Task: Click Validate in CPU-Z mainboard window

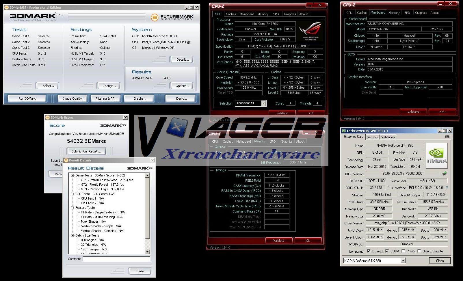Action: coord(413,112)
